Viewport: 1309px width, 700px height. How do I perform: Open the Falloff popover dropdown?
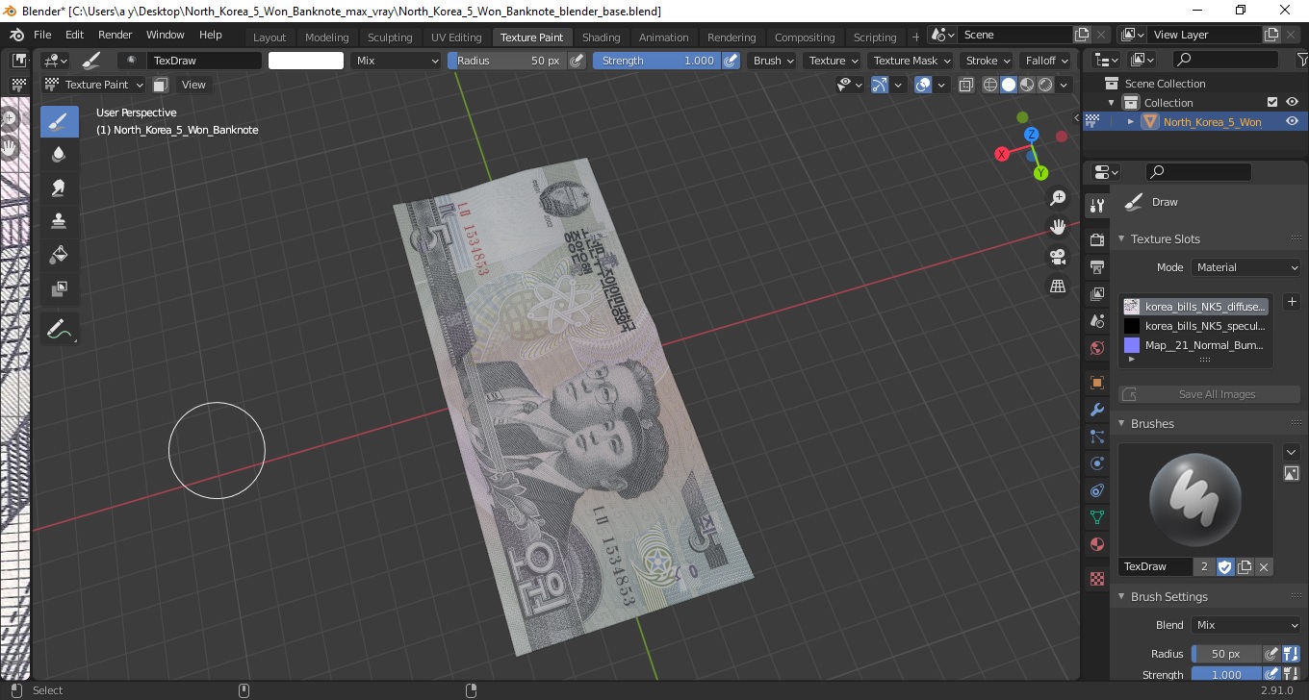1046,61
